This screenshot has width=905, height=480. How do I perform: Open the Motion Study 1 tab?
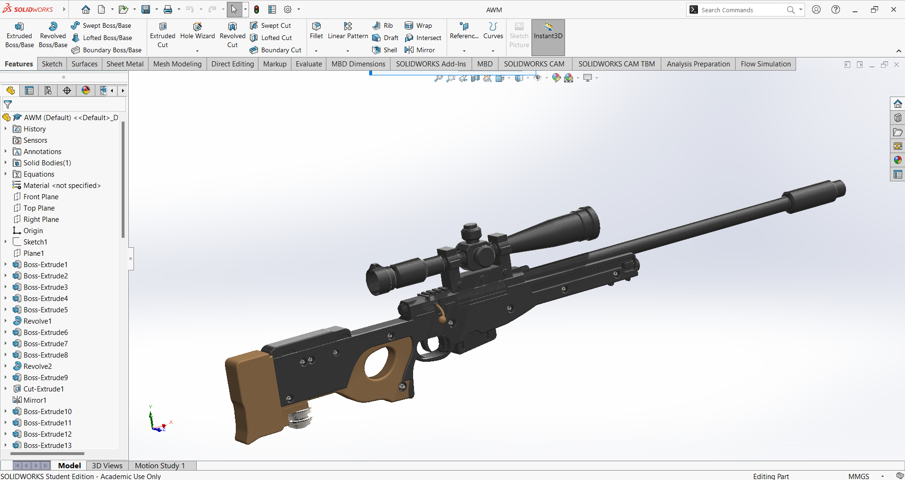(160, 465)
